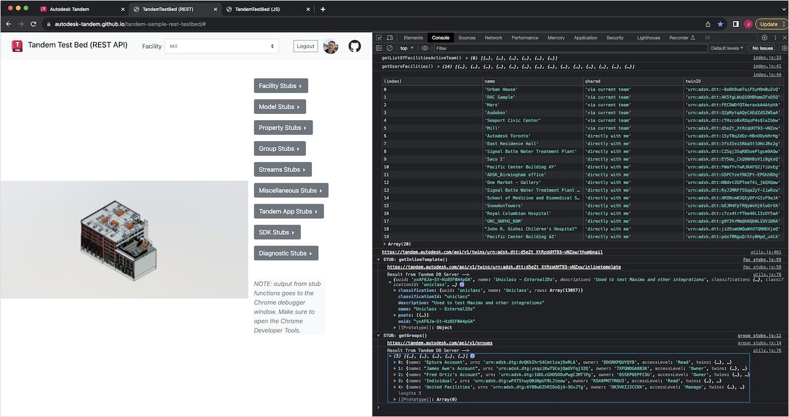The height and width of the screenshot is (417, 789).
Task: Open the top JavaScript context selector
Action: pos(407,48)
